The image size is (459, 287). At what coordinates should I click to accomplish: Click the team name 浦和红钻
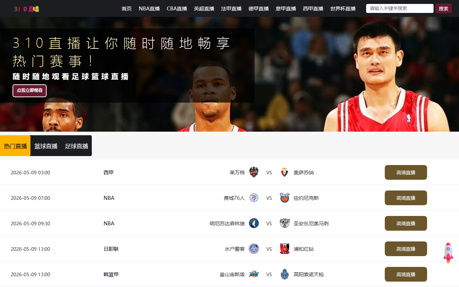pyautogui.click(x=304, y=249)
